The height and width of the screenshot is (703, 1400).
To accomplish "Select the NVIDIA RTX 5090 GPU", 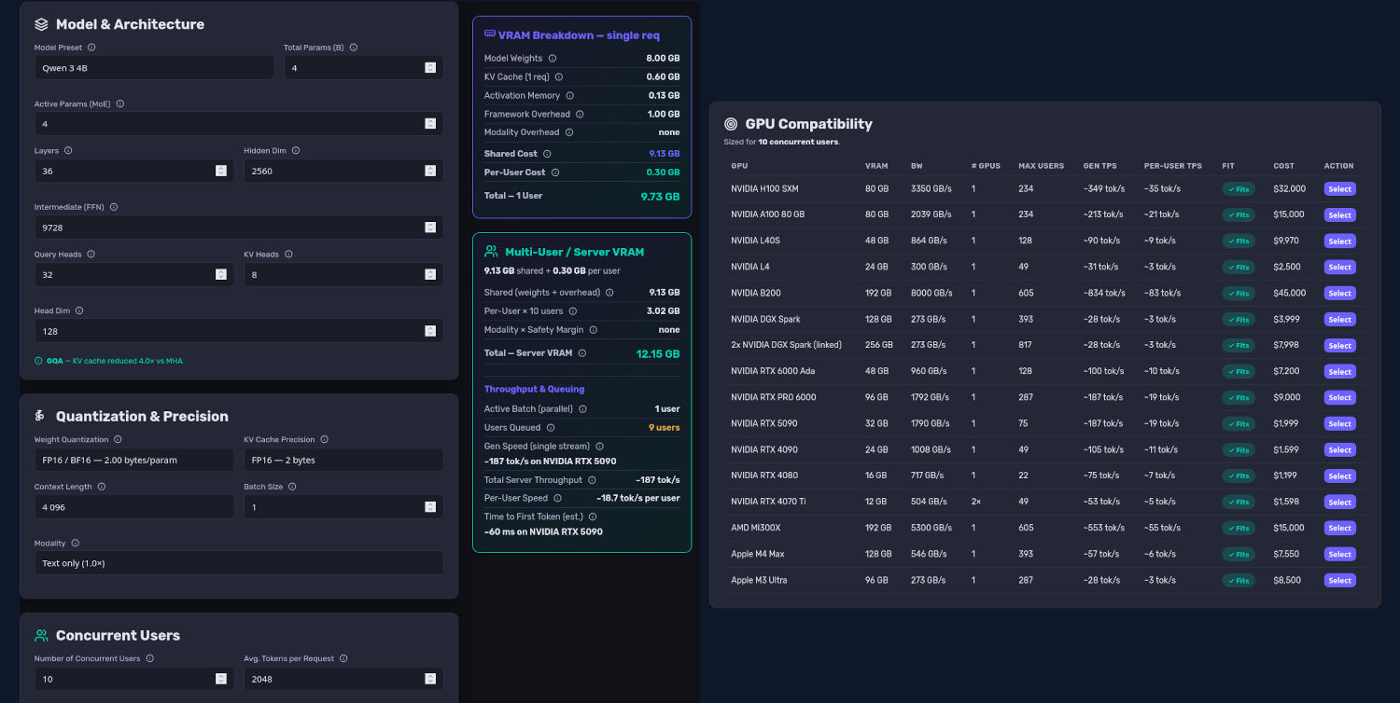I will [x=1339, y=424].
